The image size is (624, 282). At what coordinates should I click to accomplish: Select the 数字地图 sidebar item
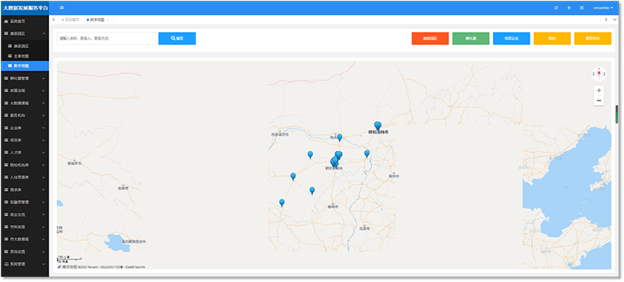click(x=25, y=66)
